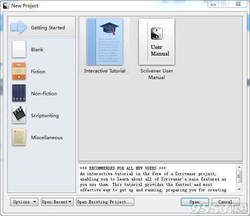
Task: Click the Scrivener logo in title bar
Action: [x=6, y=6]
